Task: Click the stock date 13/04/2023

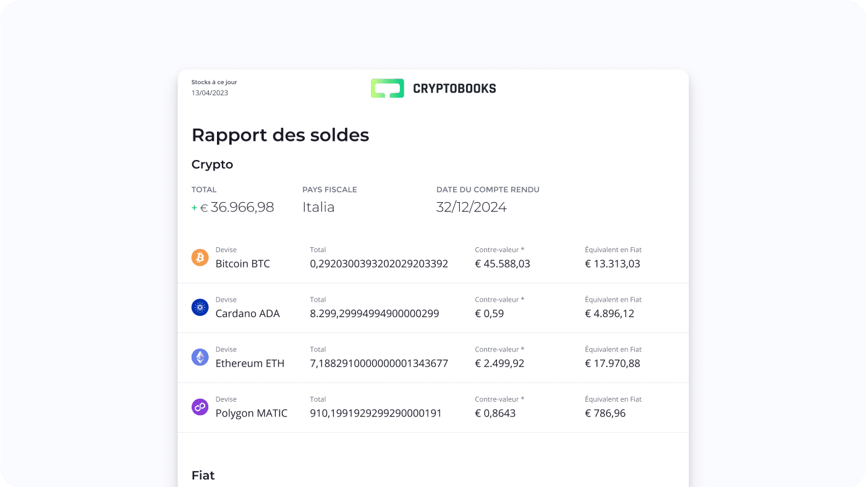Action: tap(210, 93)
